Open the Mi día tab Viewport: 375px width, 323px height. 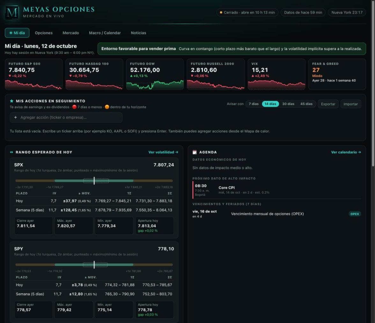pyautogui.click(x=17, y=33)
